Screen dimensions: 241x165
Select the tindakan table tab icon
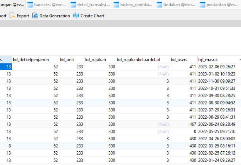coord(160,5)
